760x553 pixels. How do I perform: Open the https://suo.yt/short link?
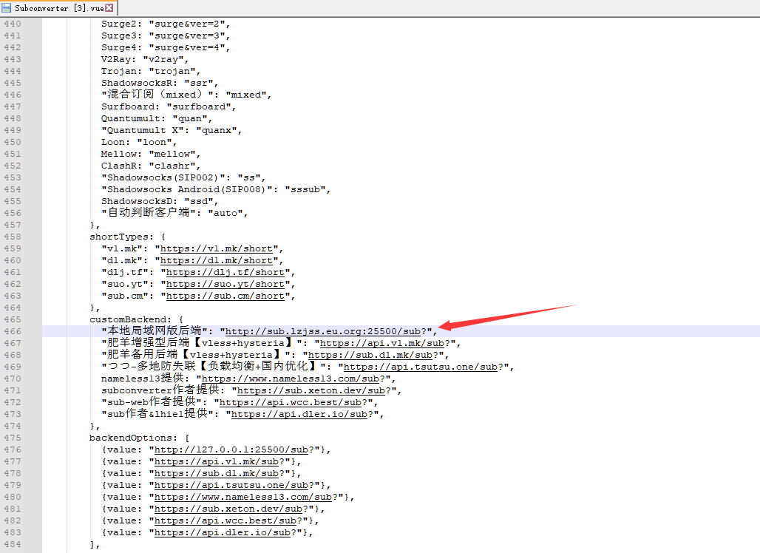(225, 284)
